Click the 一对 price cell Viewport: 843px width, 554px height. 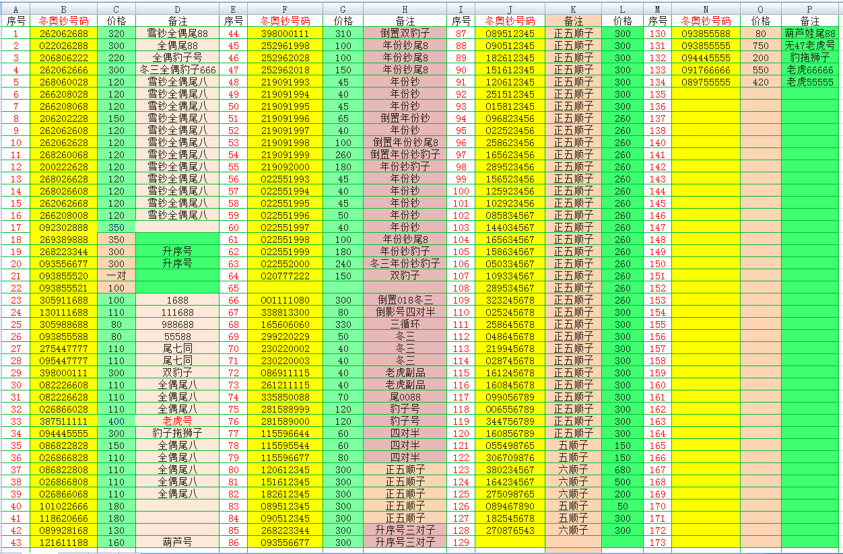tap(116, 276)
